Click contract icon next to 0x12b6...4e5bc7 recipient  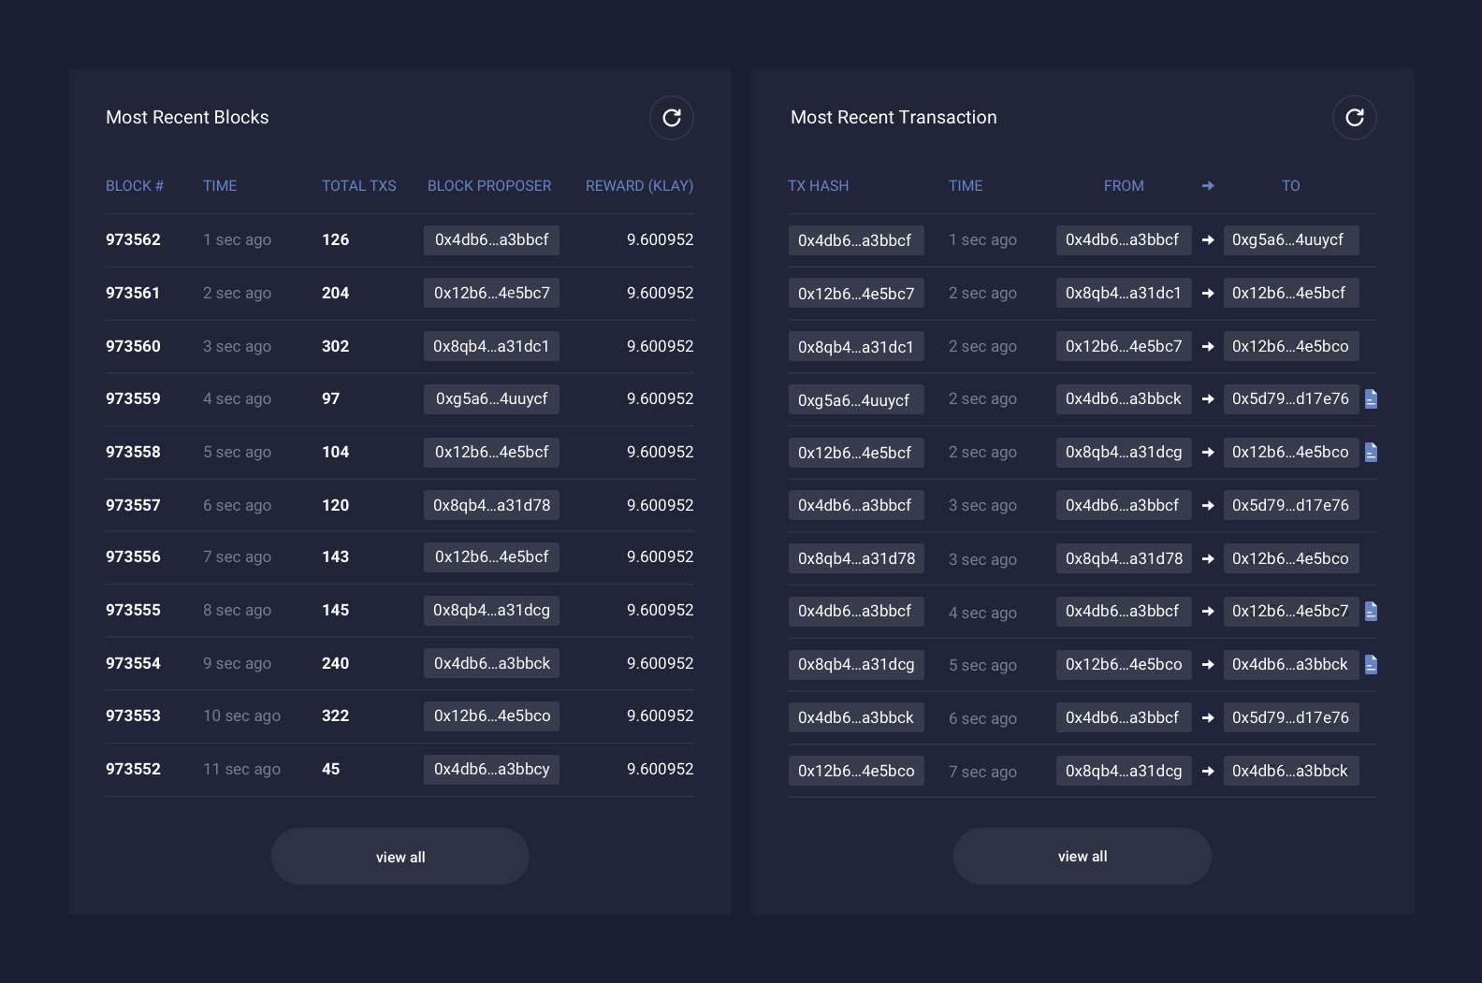(1371, 612)
